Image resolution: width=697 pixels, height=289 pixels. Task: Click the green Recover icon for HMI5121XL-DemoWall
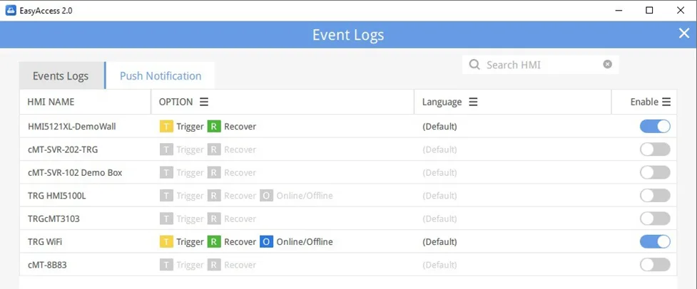214,126
